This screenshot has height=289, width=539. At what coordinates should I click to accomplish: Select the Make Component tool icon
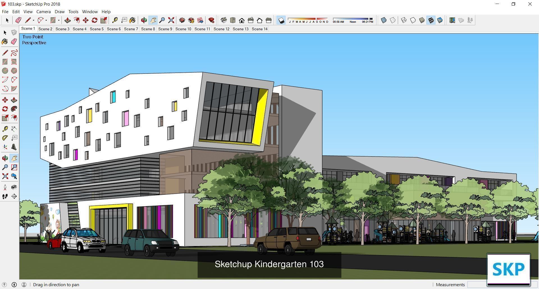tap(14, 33)
